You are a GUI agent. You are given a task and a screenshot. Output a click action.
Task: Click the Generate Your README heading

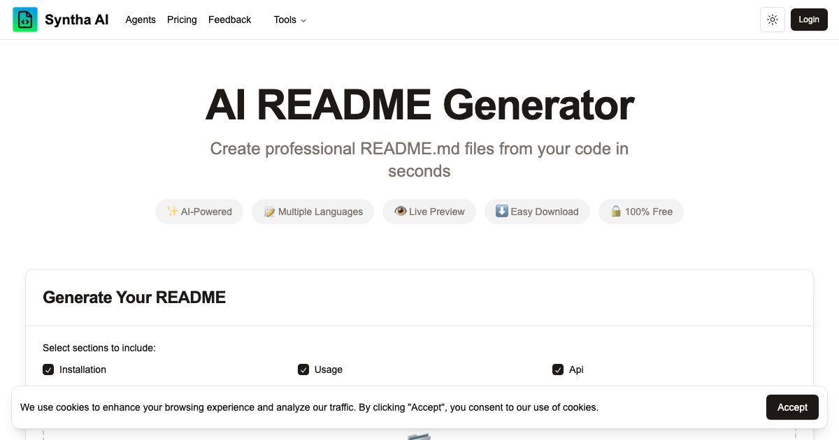tap(134, 298)
